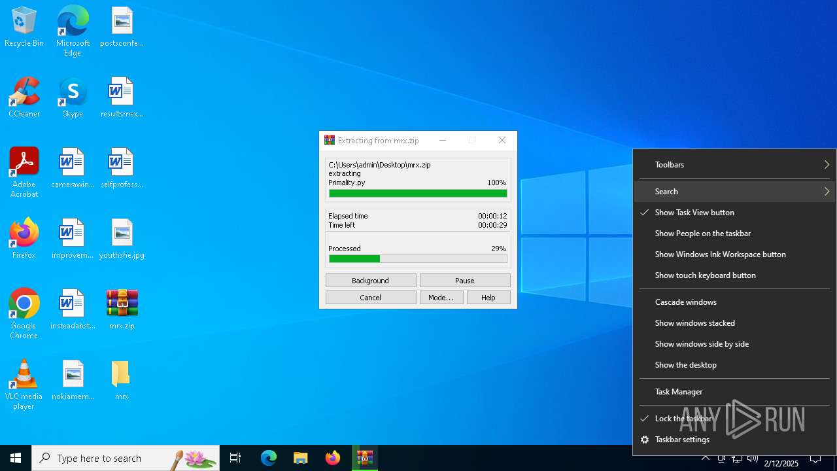
Task: Open the Firefox desktop shortcut
Action: pos(24,239)
